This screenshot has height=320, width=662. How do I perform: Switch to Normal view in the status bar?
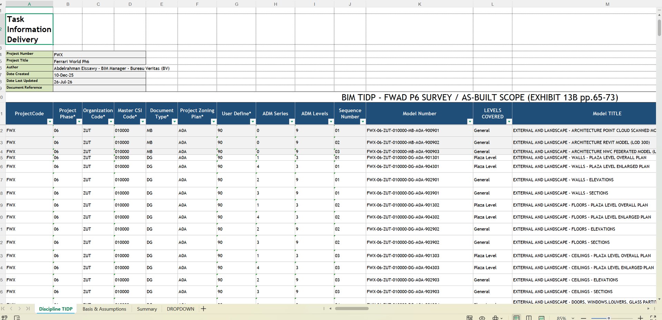tap(516, 318)
